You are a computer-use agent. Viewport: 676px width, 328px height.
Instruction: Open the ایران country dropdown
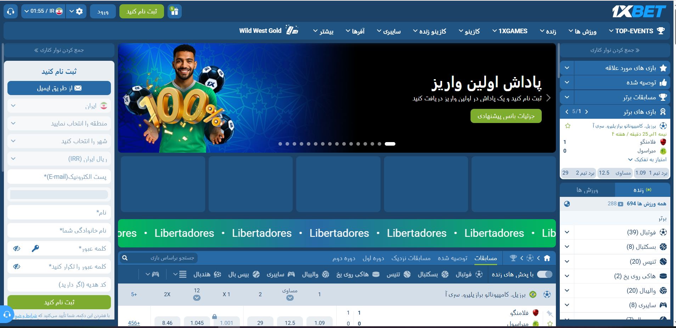point(59,106)
